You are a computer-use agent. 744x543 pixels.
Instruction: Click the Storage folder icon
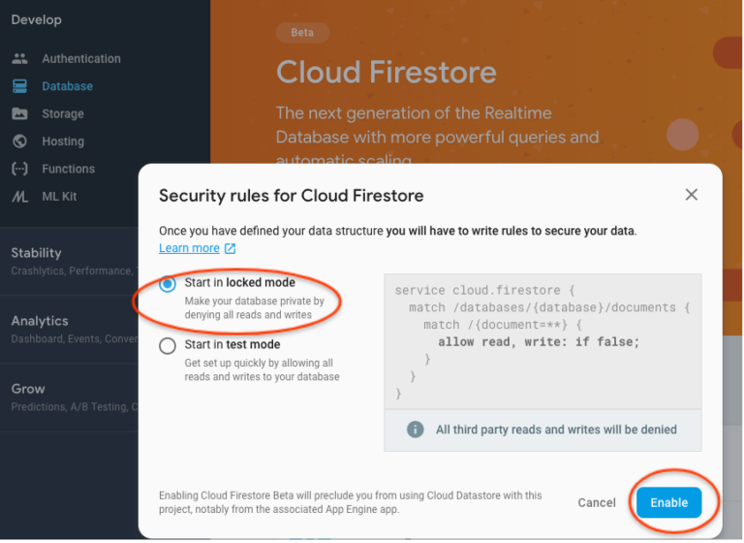click(x=19, y=114)
